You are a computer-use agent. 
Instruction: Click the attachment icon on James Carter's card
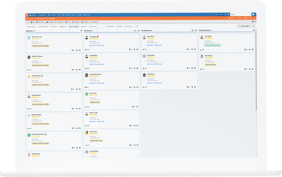[x=77, y=50]
